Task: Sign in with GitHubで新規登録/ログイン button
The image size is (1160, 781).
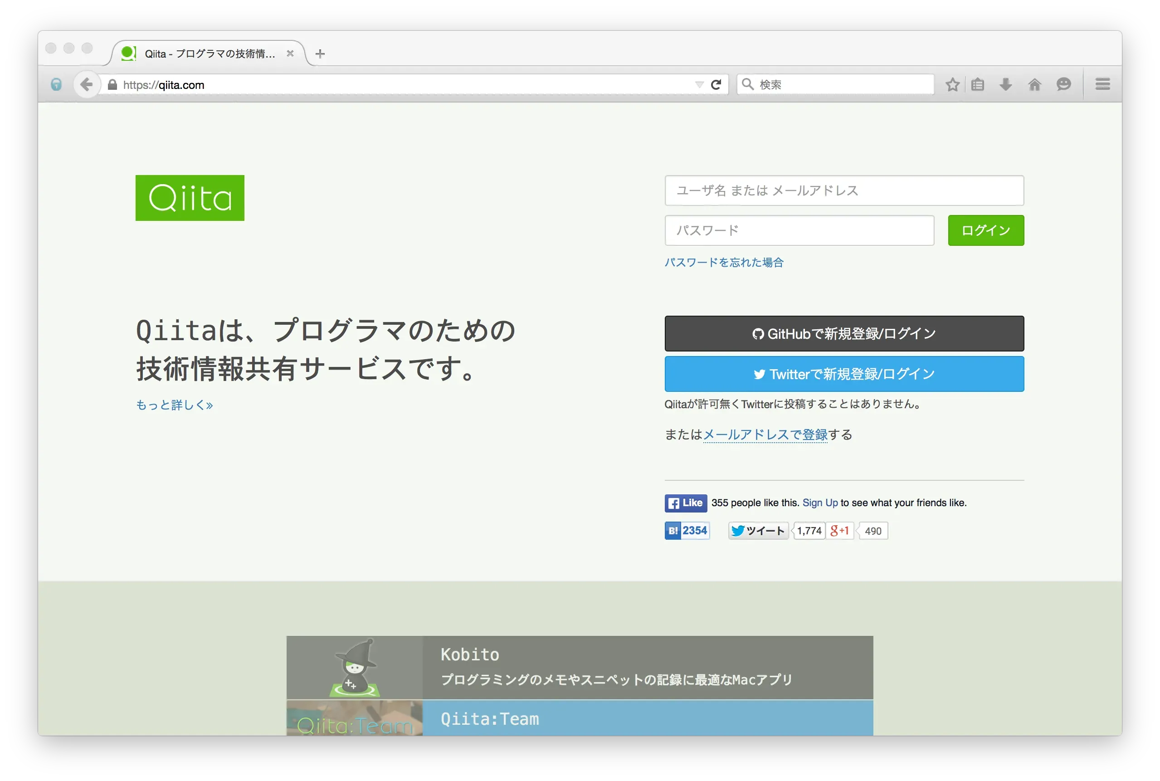Action: (844, 334)
